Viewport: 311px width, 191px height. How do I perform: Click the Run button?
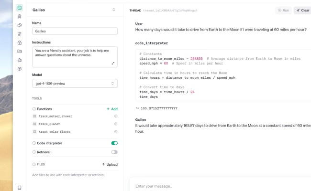point(283,11)
